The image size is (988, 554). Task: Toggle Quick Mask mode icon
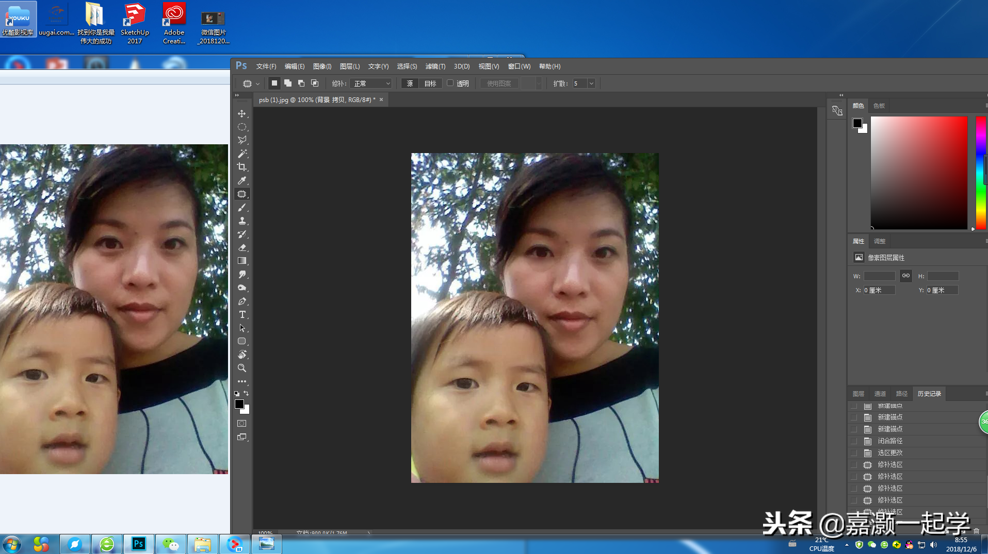pyautogui.click(x=241, y=423)
